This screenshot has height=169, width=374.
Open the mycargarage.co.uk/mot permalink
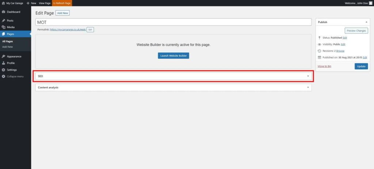coord(68,30)
